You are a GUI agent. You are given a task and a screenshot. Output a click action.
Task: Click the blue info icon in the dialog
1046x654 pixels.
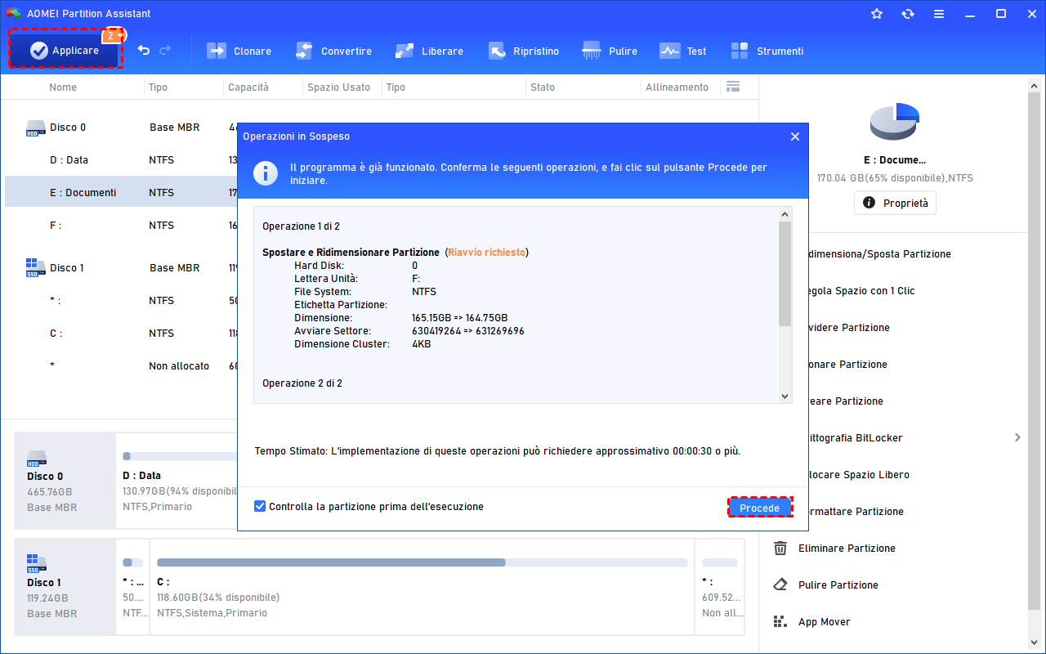point(266,173)
